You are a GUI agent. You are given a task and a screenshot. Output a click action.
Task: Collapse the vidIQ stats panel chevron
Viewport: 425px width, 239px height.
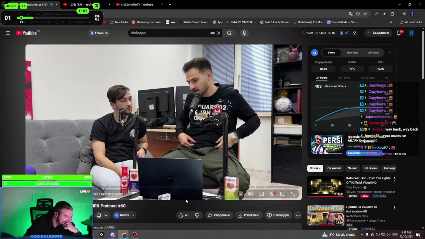click(x=390, y=52)
